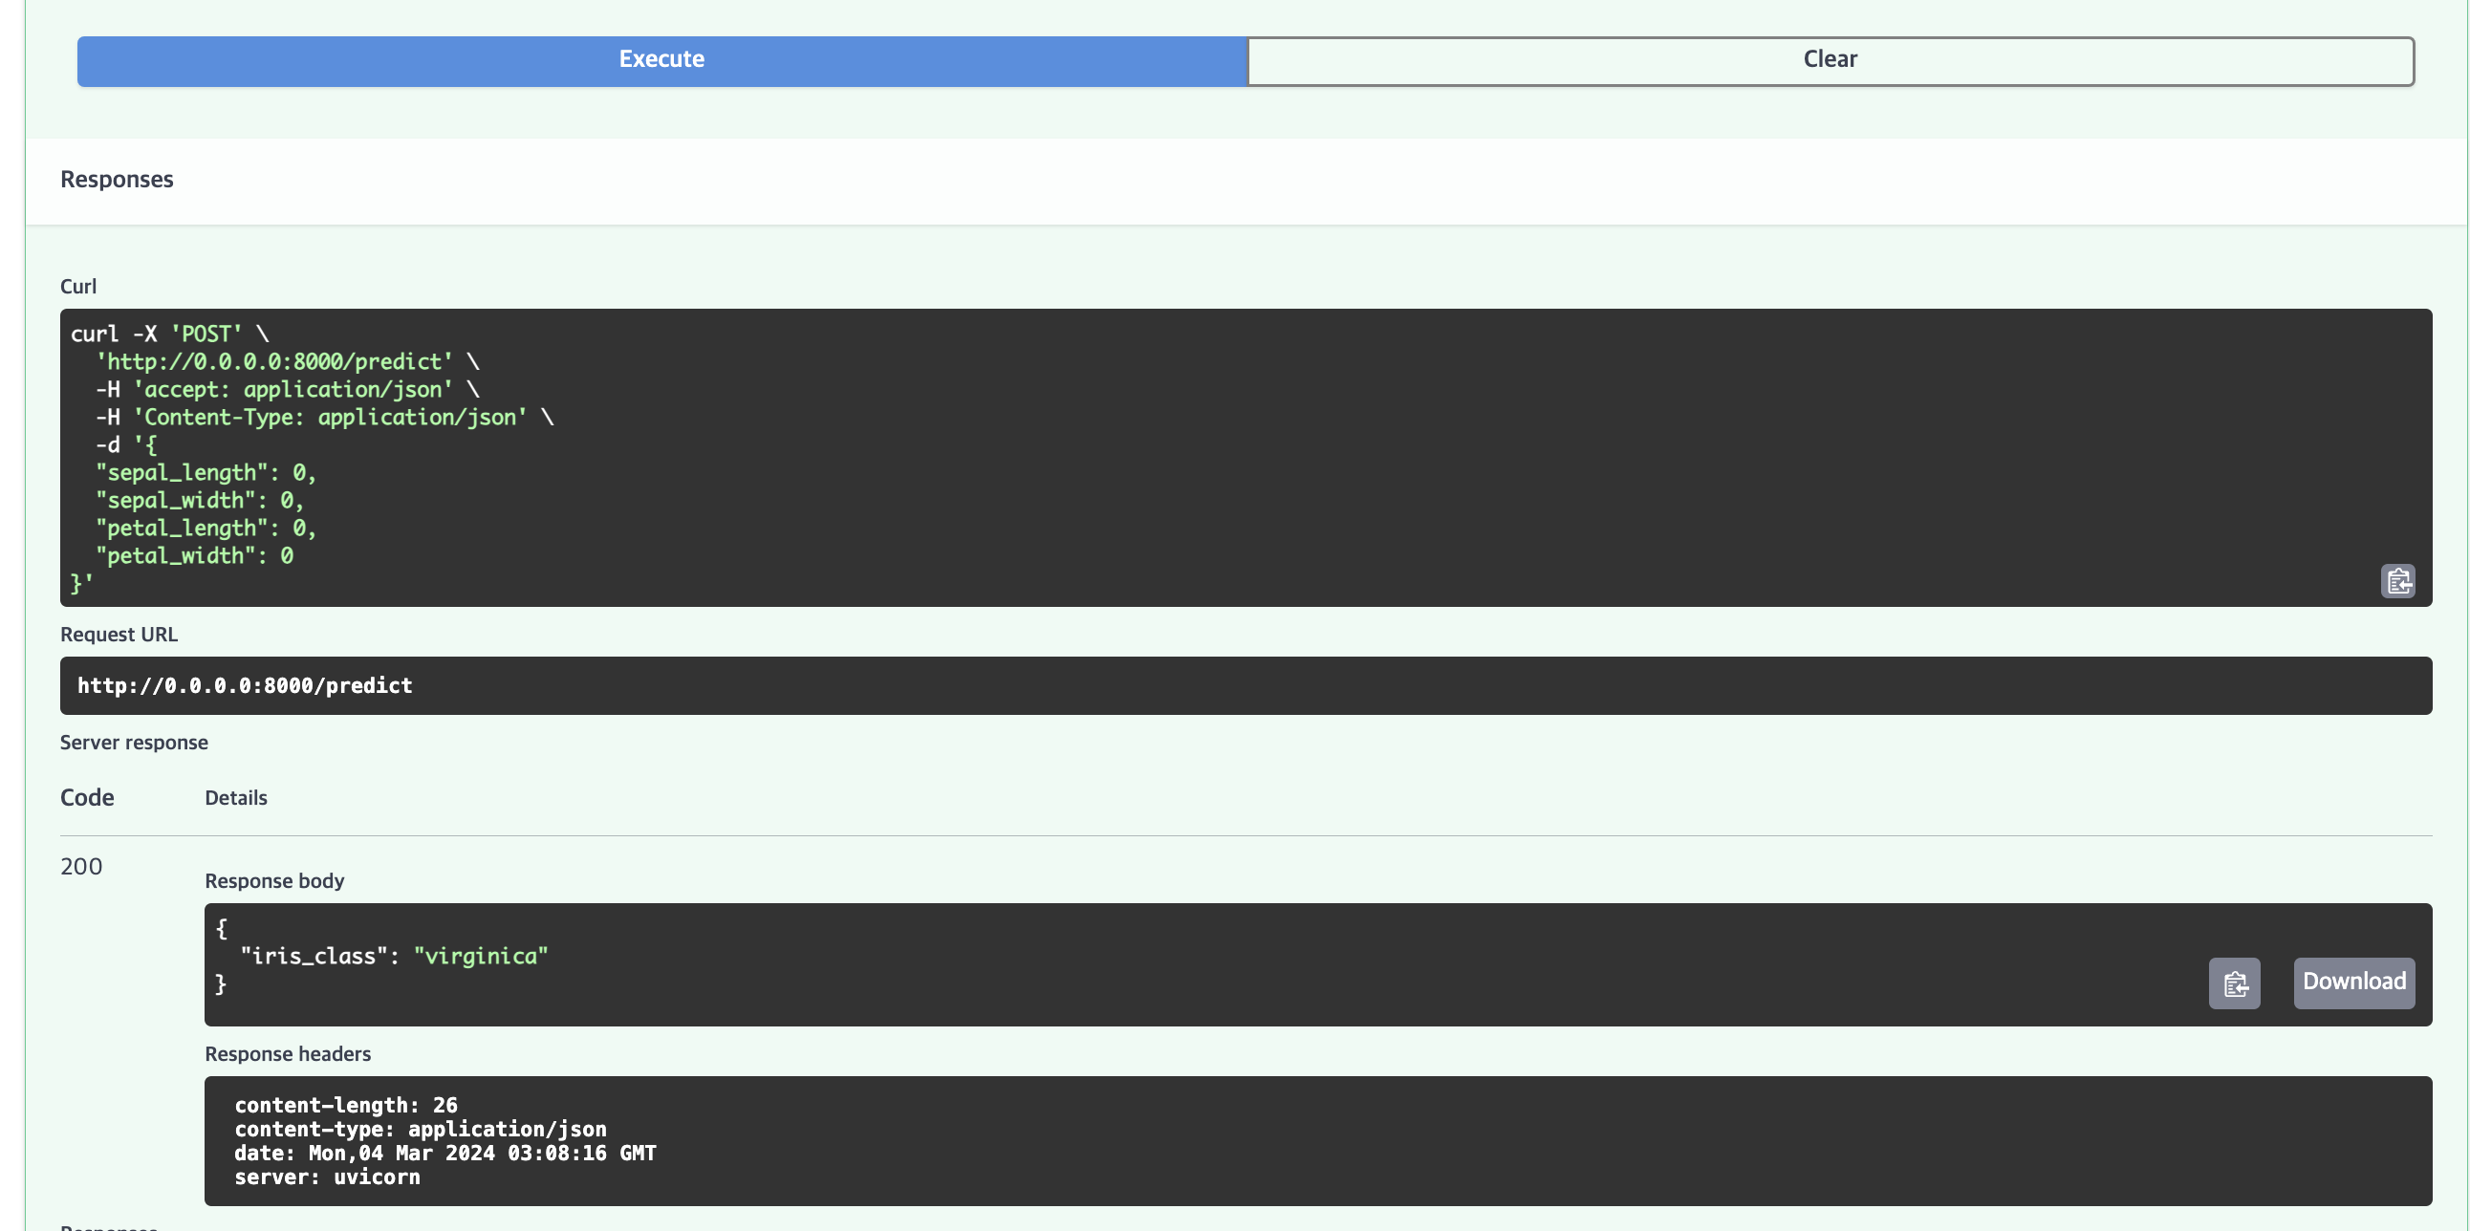Image resolution: width=2470 pixels, height=1231 pixels.
Task: Click the "virginica" value in response body
Action: (481, 956)
